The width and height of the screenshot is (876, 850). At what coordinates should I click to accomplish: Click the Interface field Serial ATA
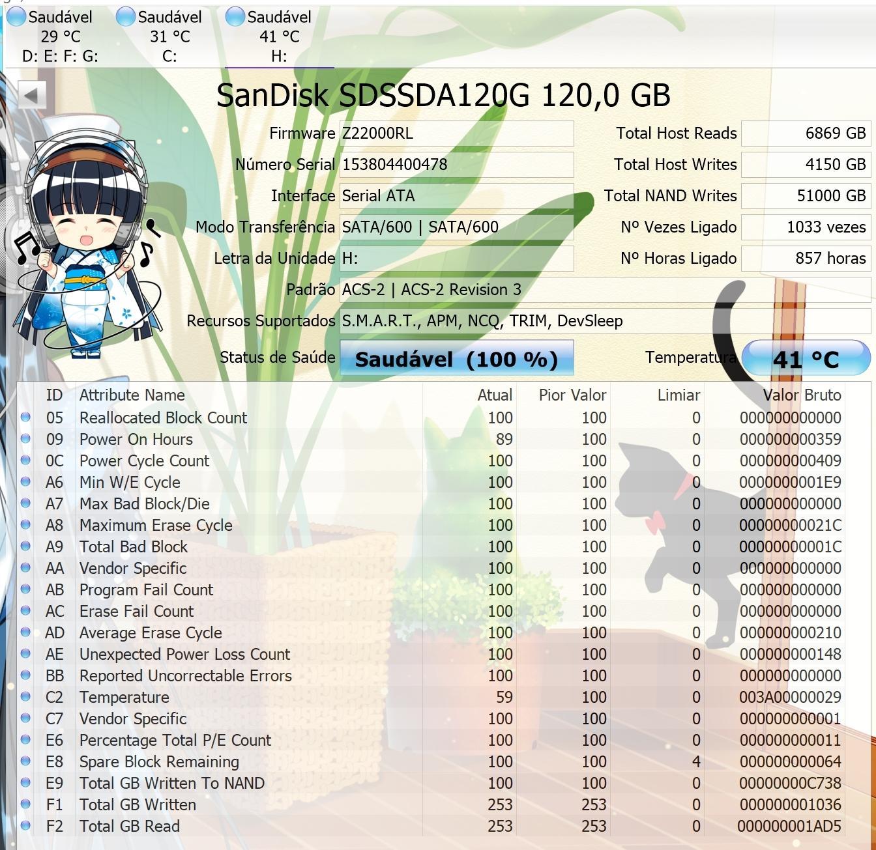tap(456, 196)
